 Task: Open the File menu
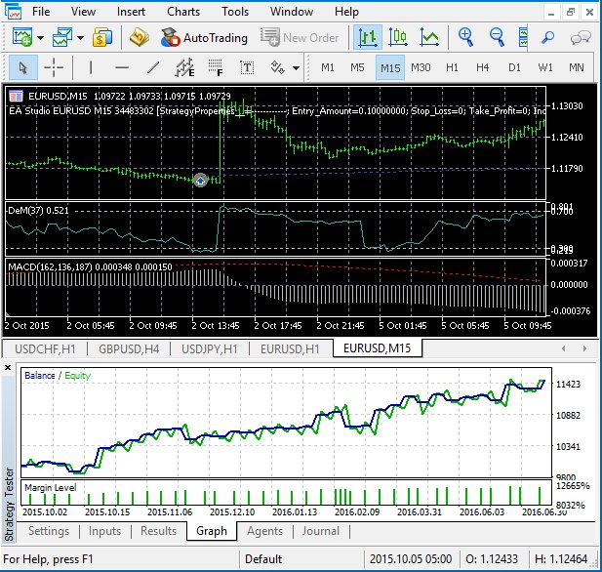pyautogui.click(x=41, y=12)
